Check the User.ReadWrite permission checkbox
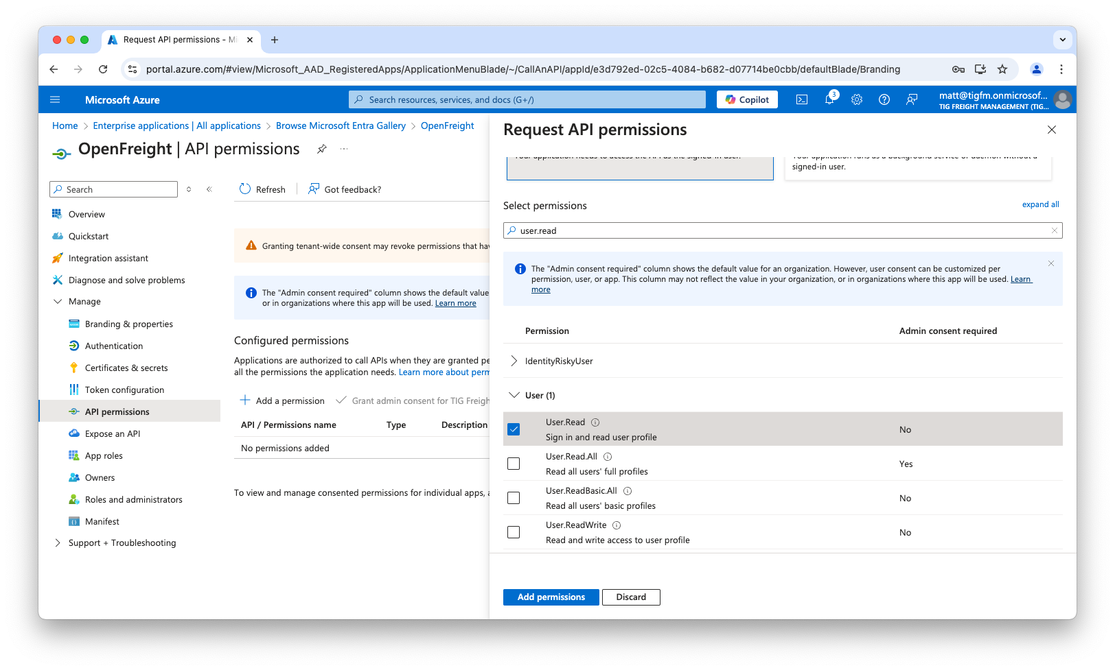This screenshot has height=670, width=1115. click(x=514, y=532)
